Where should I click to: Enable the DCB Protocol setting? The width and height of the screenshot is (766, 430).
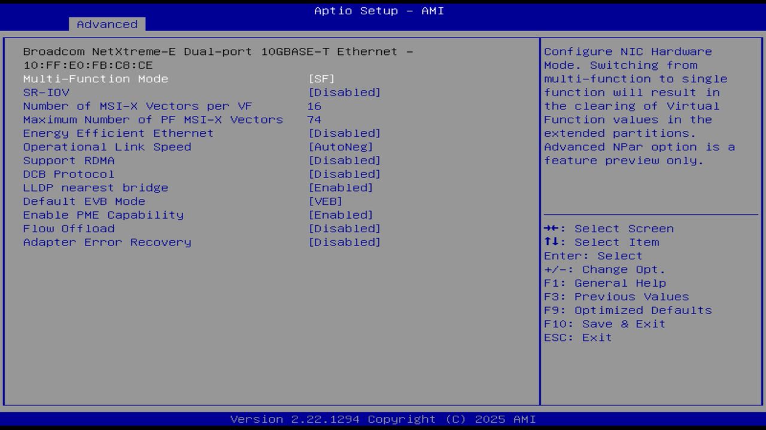coord(69,174)
